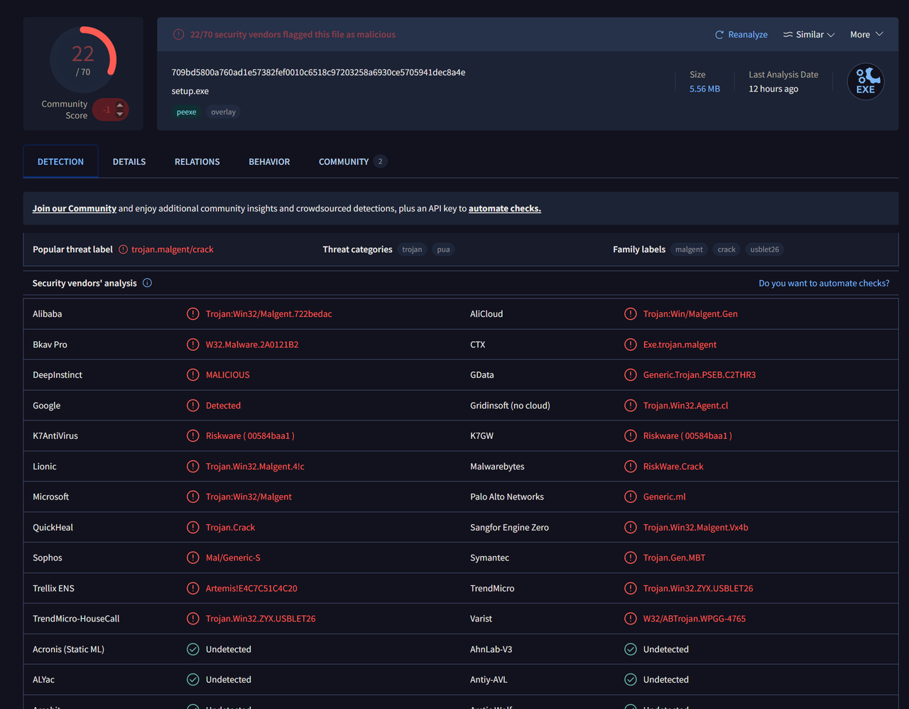909x709 pixels.
Task: Follow the automate checks link in the banner
Action: click(505, 209)
